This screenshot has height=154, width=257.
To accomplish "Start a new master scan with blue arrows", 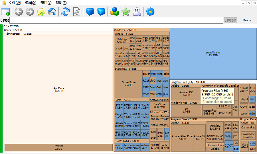I will pos(65,12).
